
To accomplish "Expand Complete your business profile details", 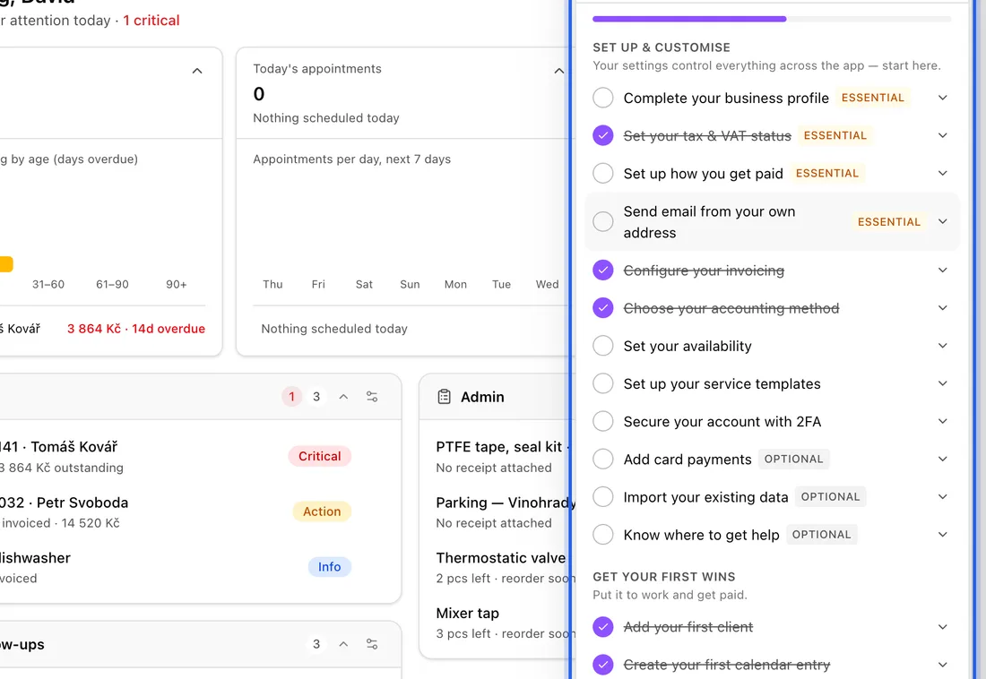I will (943, 98).
